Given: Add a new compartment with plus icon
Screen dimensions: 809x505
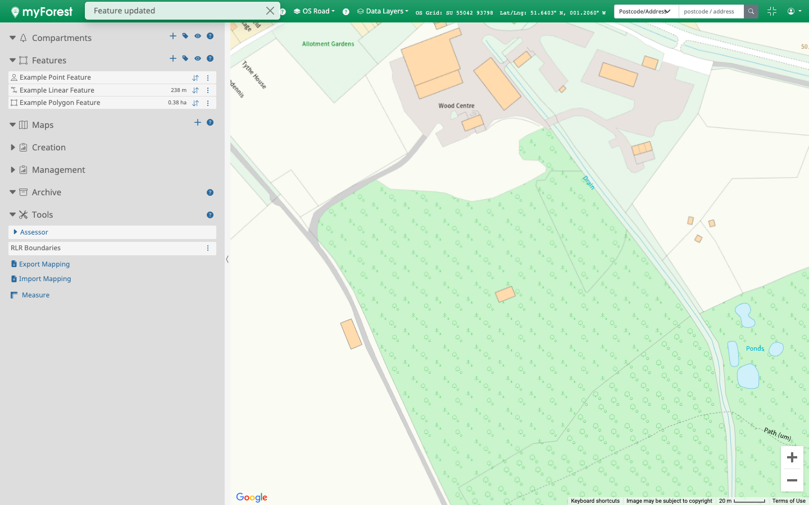Looking at the screenshot, I should pos(173,36).
